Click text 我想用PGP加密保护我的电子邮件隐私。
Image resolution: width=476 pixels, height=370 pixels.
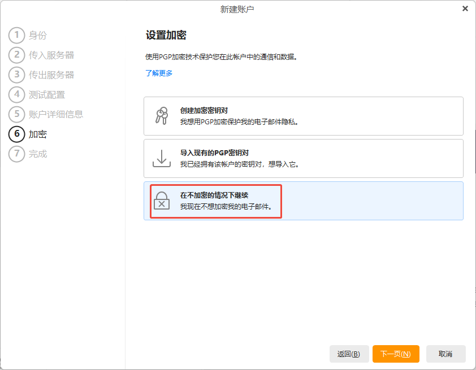click(240, 122)
